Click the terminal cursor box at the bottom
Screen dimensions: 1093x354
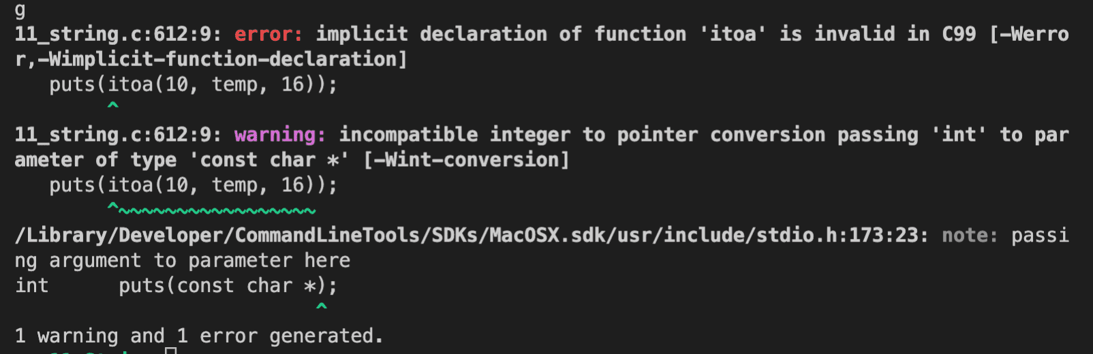click(171, 351)
